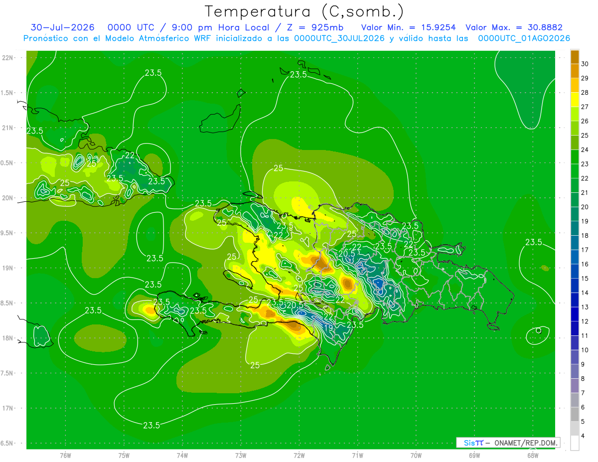Click the "71W" longitude axis label
Screen dimensions: 598x462
(357, 455)
